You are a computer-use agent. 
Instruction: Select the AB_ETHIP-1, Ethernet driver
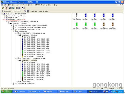15,20
